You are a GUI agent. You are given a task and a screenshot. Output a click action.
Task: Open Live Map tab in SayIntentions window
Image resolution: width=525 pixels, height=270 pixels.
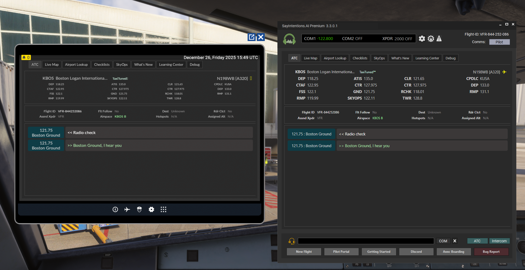[x=311, y=58]
